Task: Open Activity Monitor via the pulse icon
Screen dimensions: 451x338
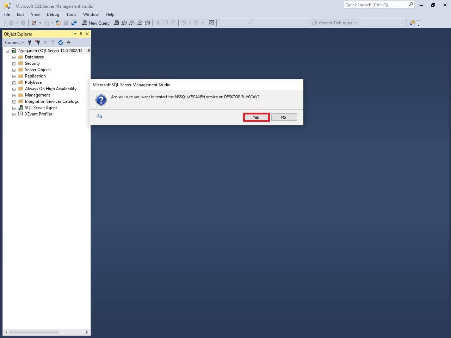Action: click(x=68, y=42)
